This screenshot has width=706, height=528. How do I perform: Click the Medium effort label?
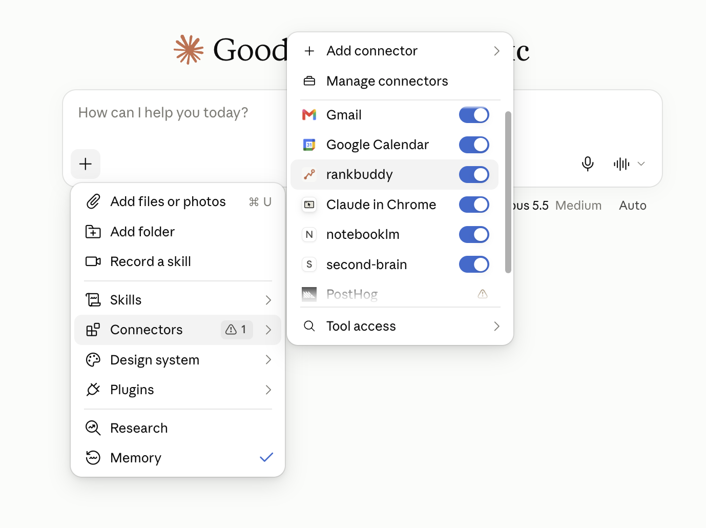point(578,206)
